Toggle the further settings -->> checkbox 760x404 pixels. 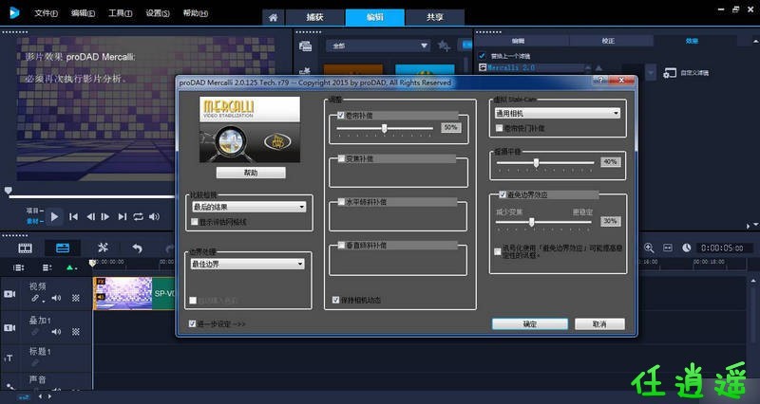[x=193, y=323]
